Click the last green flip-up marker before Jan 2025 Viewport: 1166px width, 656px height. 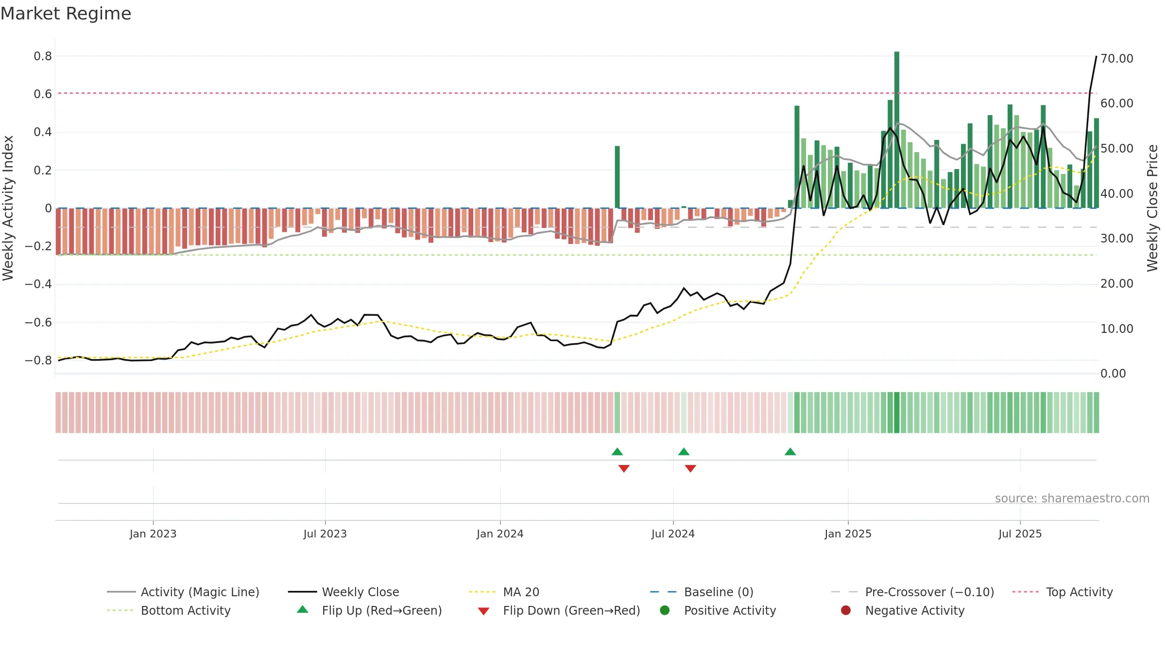pos(790,452)
